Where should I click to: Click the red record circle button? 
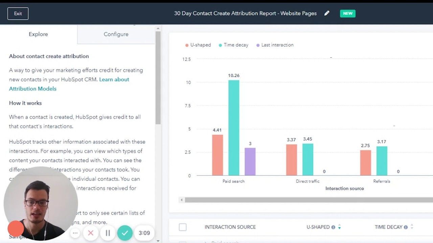(x=16, y=228)
